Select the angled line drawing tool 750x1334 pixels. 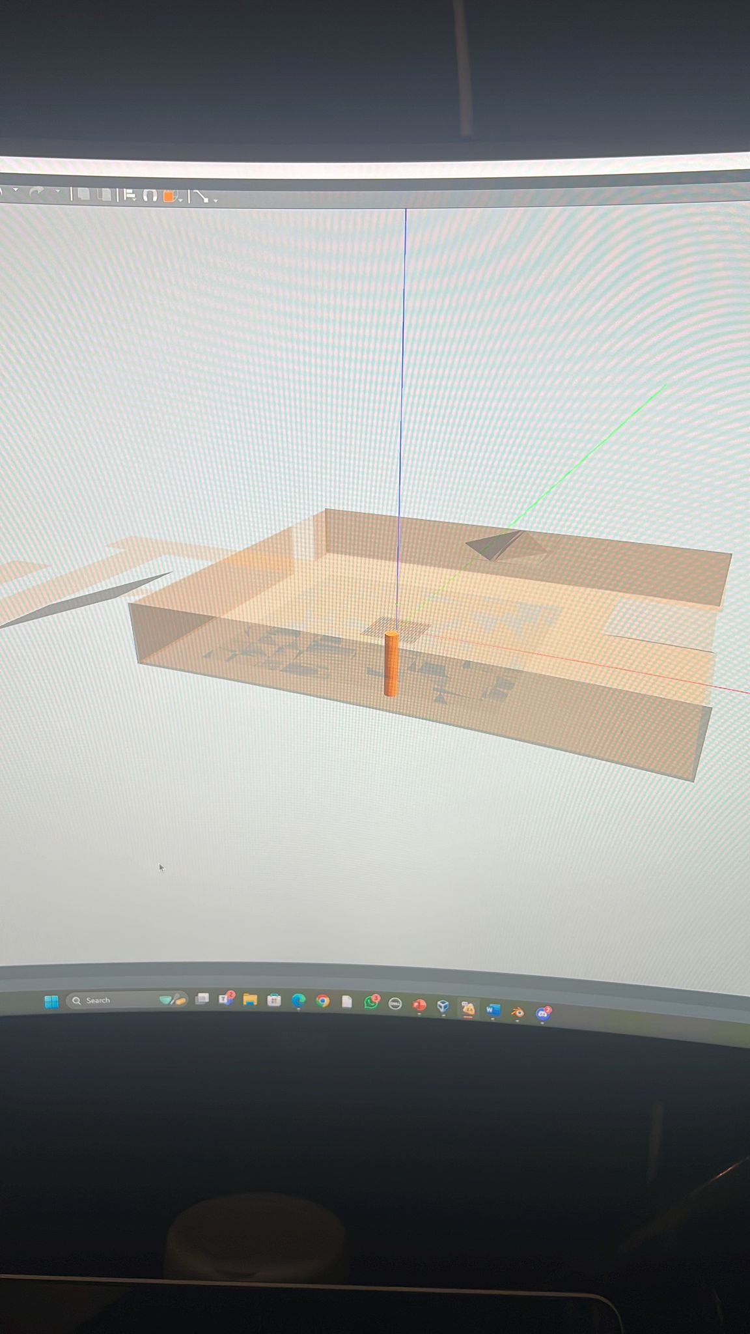click(201, 196)
